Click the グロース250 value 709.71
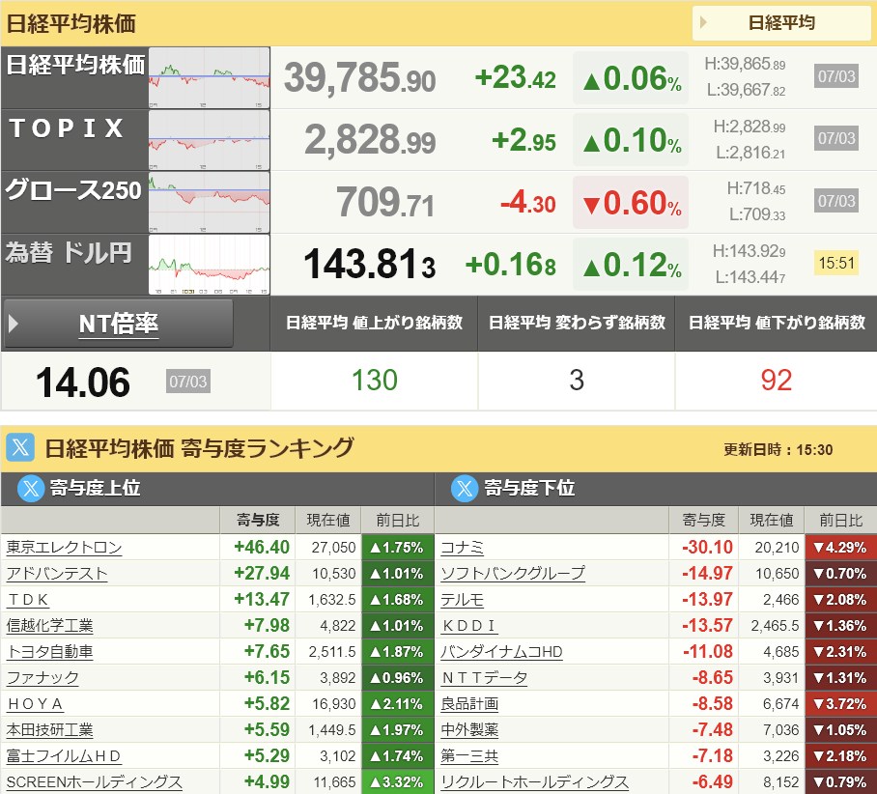The height and width of the screenshot is (794, 877). (x=384, y=203)
